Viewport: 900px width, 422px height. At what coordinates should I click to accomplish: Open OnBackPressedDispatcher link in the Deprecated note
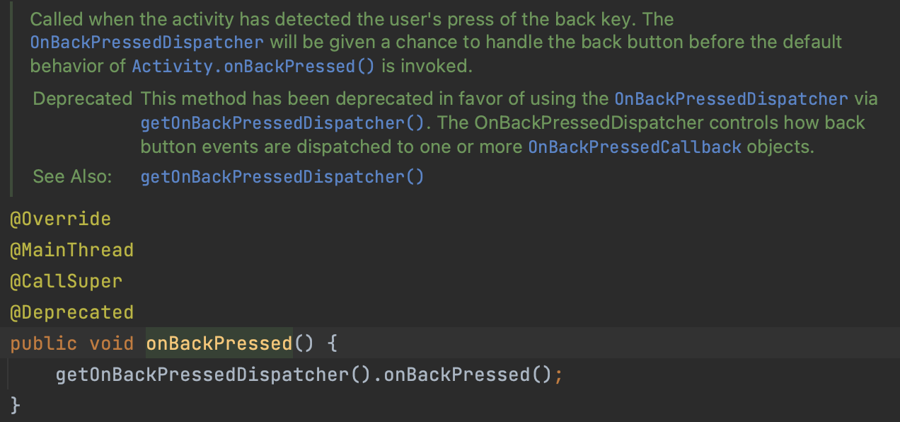click(x=731, y=98)
